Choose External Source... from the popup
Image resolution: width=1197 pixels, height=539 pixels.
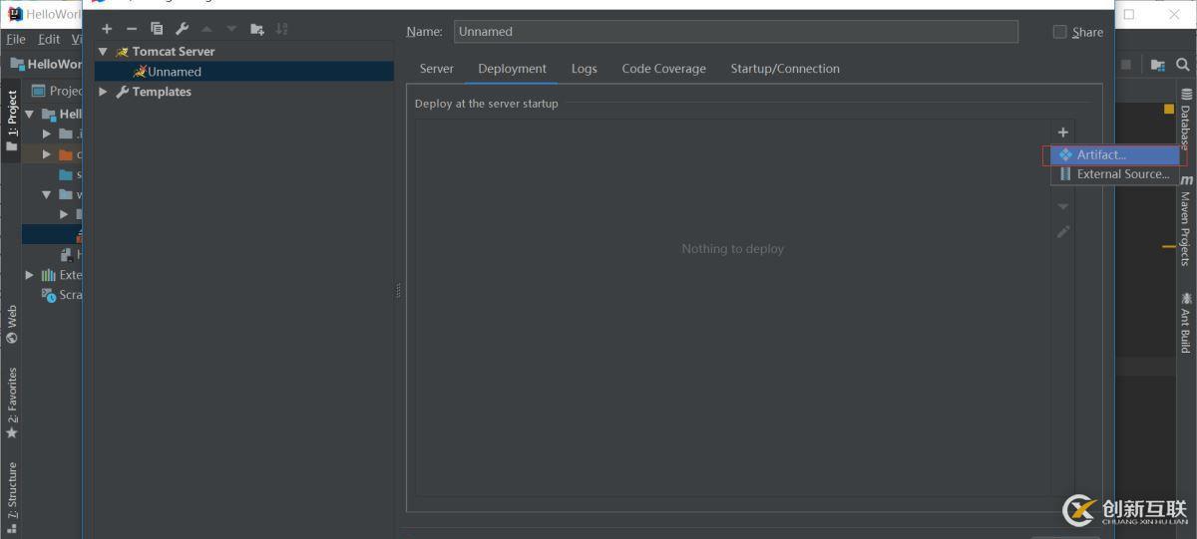(x=1114, y=174)
